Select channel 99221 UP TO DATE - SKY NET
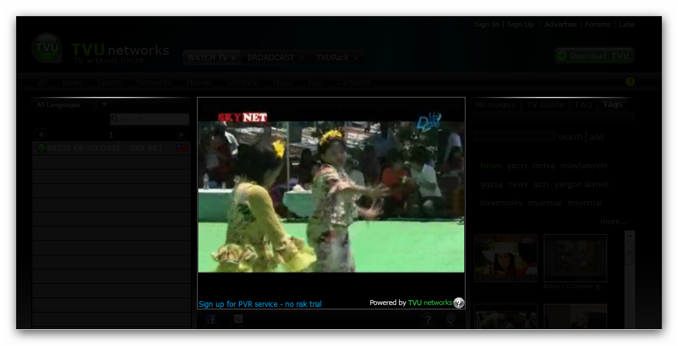Image resolution: width=678 pixels, height=346 pixels. [x=112, y=148]
